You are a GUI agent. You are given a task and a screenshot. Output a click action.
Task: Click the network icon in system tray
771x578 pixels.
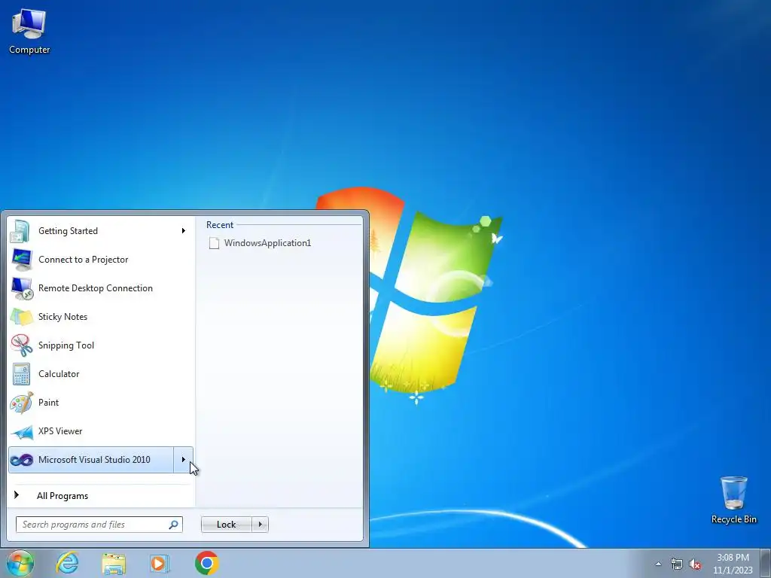tap(677, 564)
